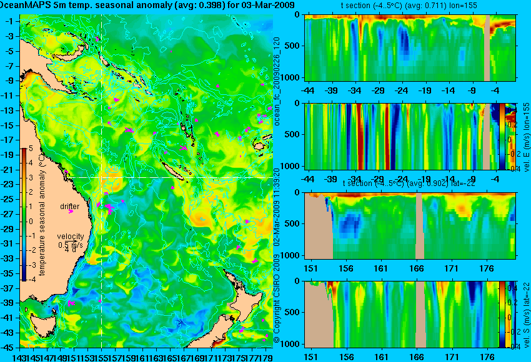531x362 pixels.
Task: Click the 'drifter' legend label
Action: [x=70, y=207]
